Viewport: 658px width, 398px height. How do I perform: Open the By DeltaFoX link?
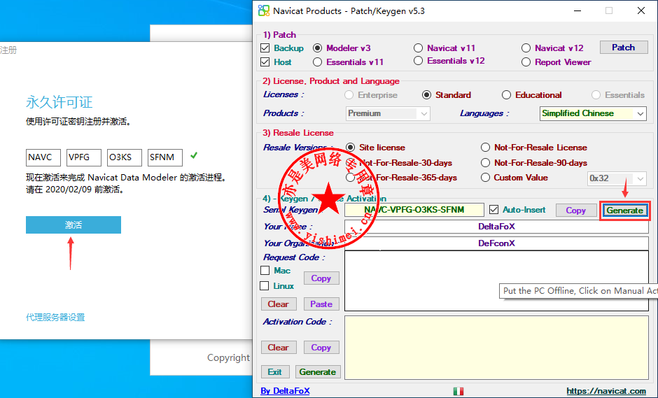click(285, 391)
